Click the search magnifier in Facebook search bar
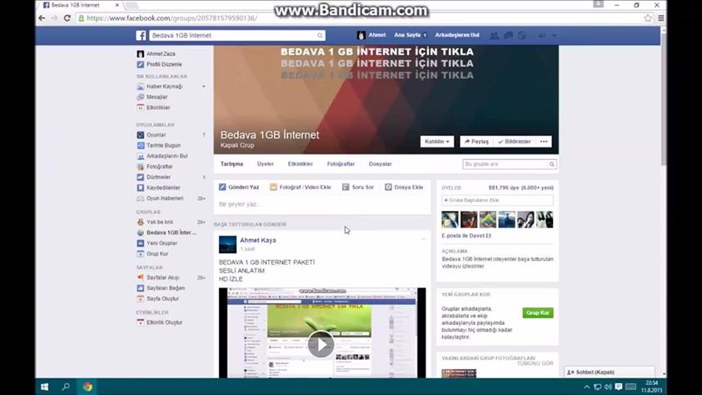 coord(320,35)
